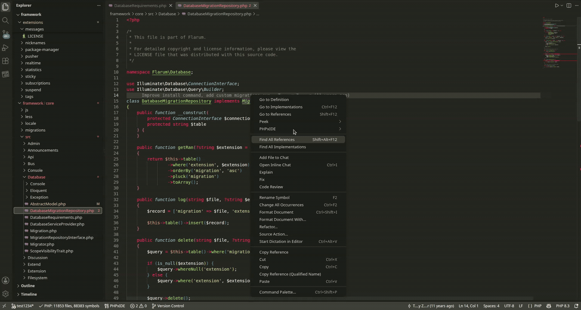Open the Search view icon
Image resolution: width=581 pixels, height=310 pixels.
(x=6, y=20)
